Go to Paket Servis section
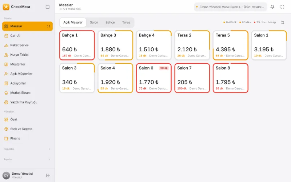 coord(28,45)
